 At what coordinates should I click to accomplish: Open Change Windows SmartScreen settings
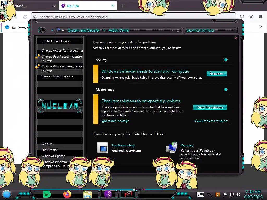63,68
